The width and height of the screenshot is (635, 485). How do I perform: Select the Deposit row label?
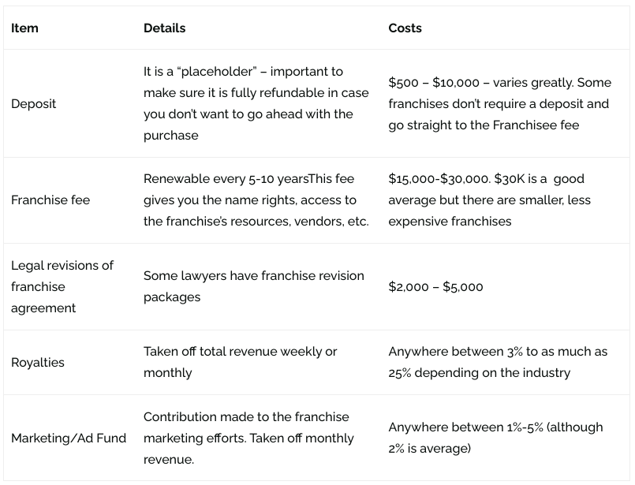(34, 104)
